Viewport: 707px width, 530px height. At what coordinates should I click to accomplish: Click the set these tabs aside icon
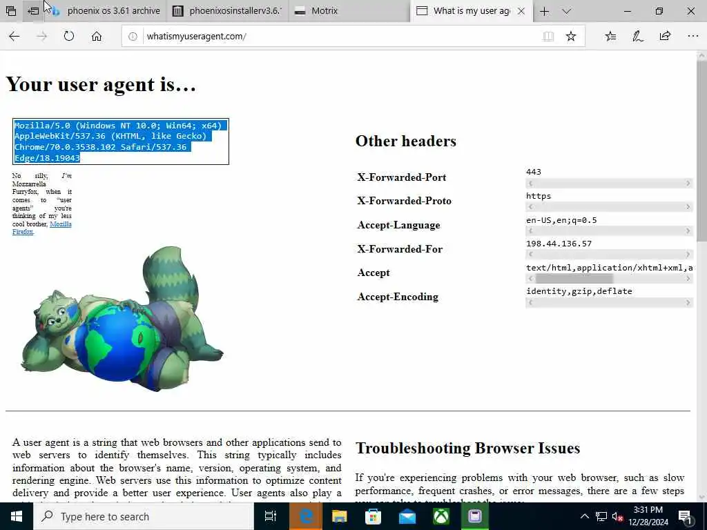coord(33,11)
